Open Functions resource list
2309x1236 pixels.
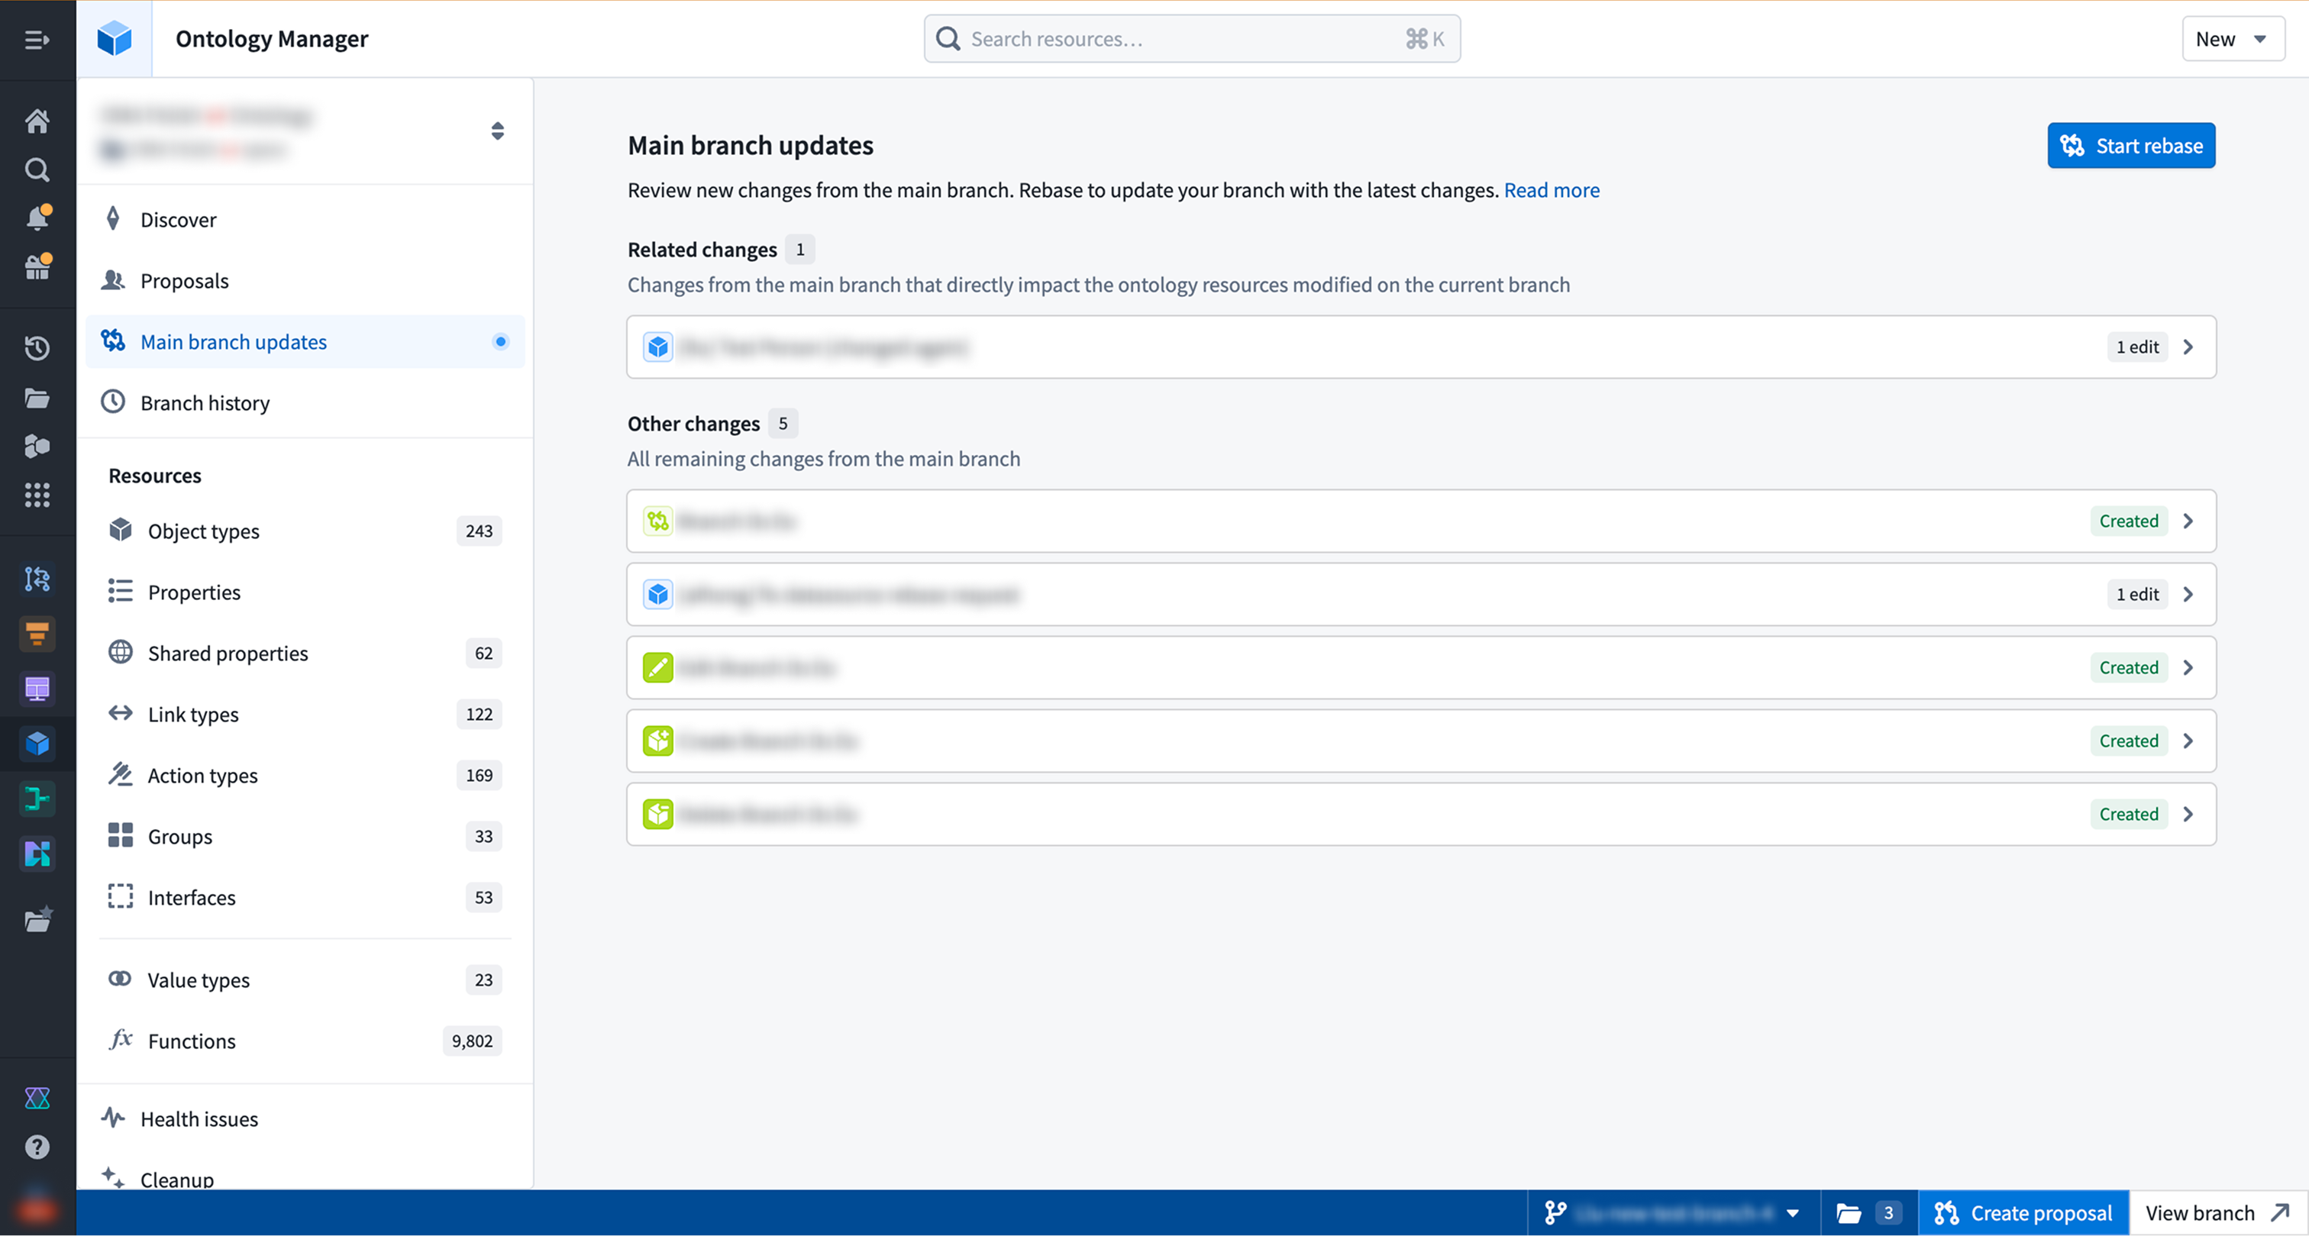[305, 1040]
